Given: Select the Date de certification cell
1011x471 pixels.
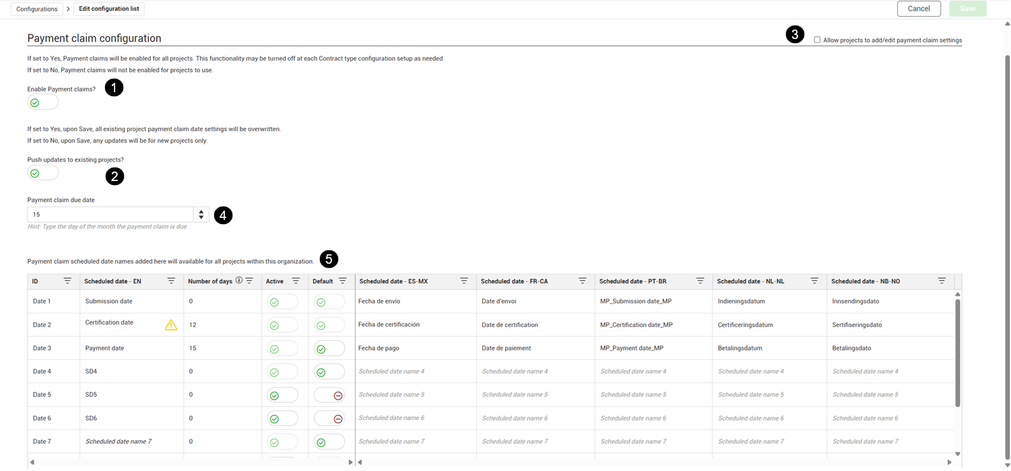Looking at the screenshot, I should point(535,325).
